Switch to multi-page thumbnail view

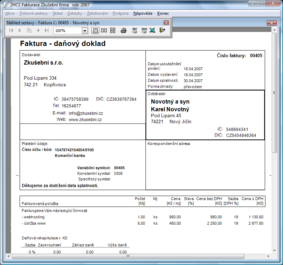tap(113, 31)
